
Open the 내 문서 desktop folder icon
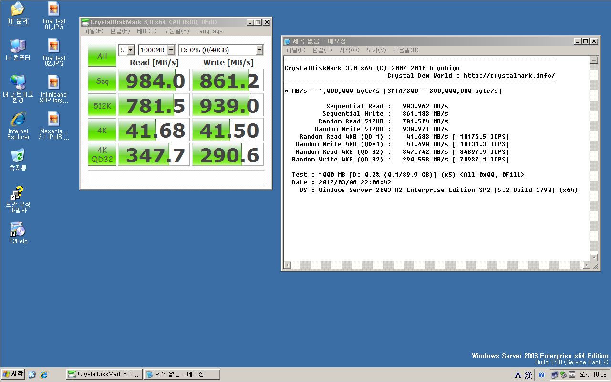tap(18, 13)
